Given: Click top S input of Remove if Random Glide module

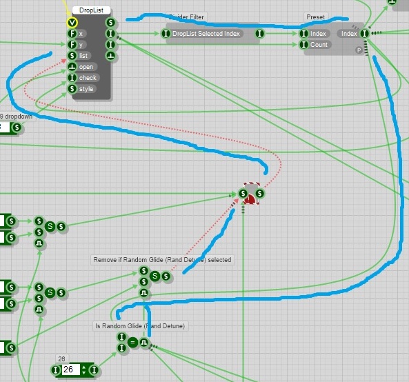Looking at the screenshot, I should 143,271.
